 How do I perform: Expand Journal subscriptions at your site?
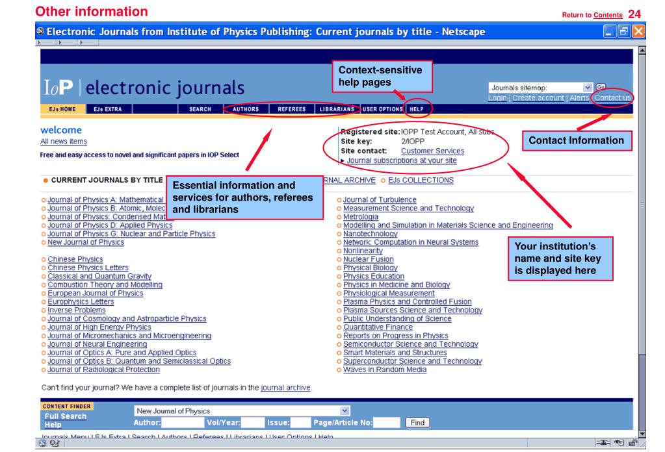coord(401,160)
